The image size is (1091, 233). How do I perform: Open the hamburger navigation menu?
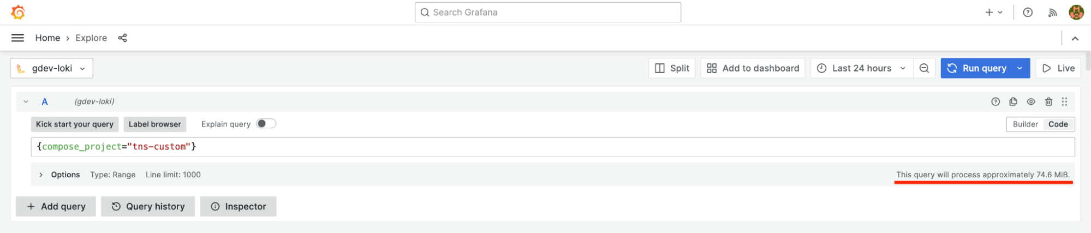tap(17, 38)
